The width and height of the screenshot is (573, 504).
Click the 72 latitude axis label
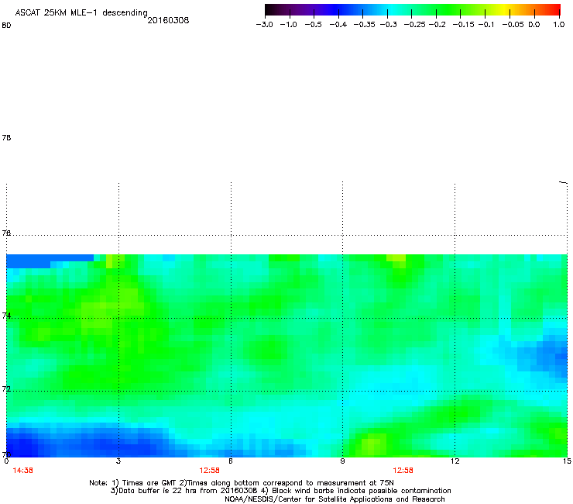click(x=6, y=388)
